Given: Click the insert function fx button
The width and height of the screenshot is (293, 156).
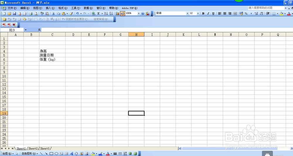Looking at the screenshot, I should click(x=39, y=30).
